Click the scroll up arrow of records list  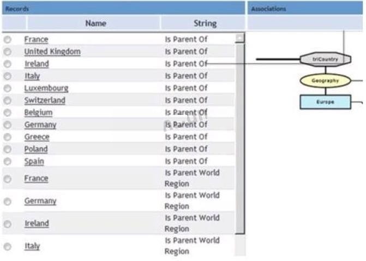[x=239, y=38]
